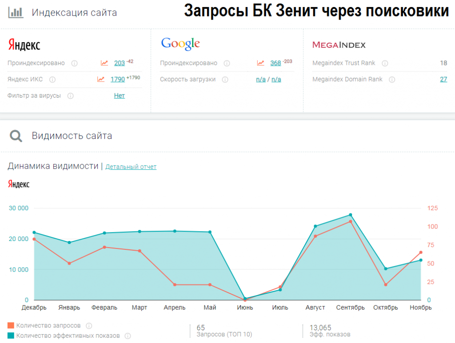Open the Детальный отчет link
455x343 pixels.
131,167
